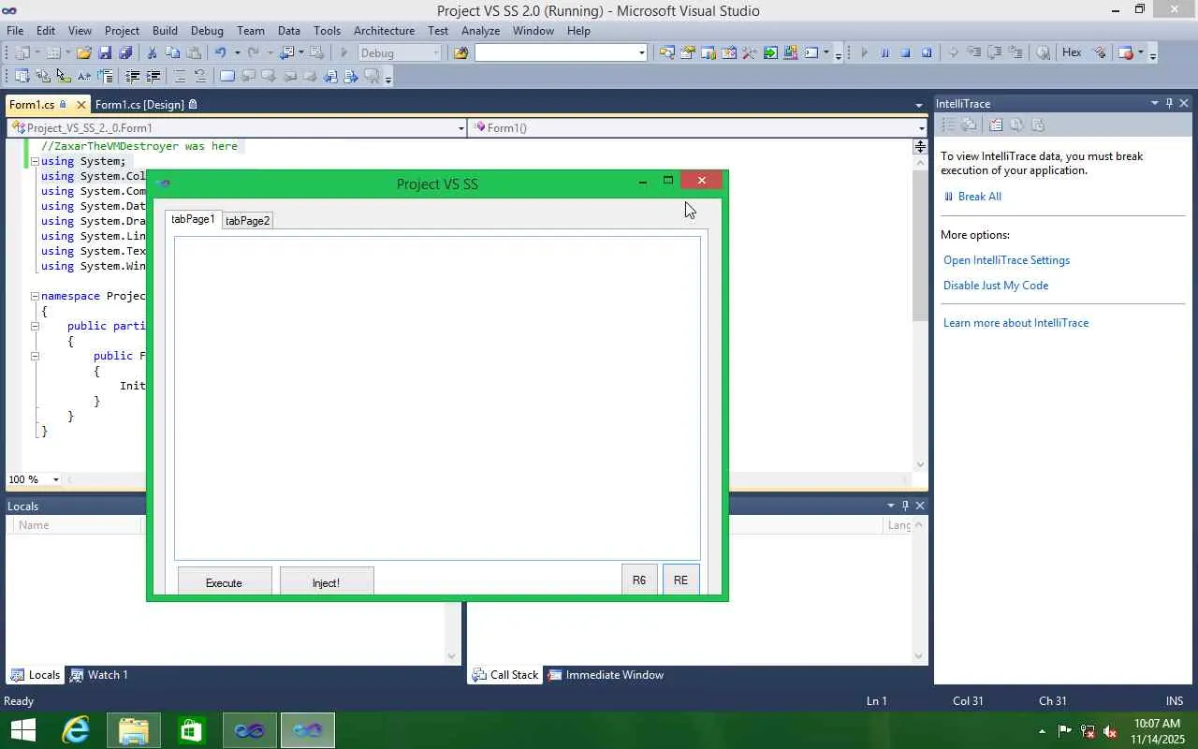Click the Find in Files icon
Image resolution: width=1198 pixels, height=749 pixels.
460,53
